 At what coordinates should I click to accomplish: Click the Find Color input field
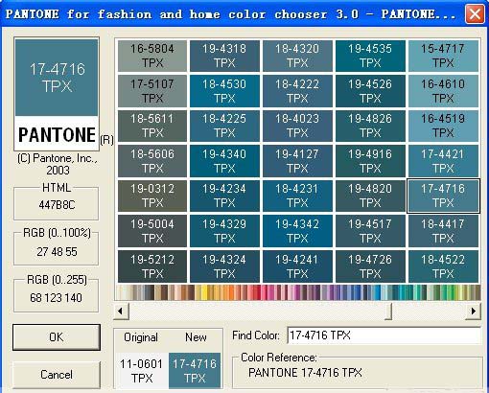(384, 335)
